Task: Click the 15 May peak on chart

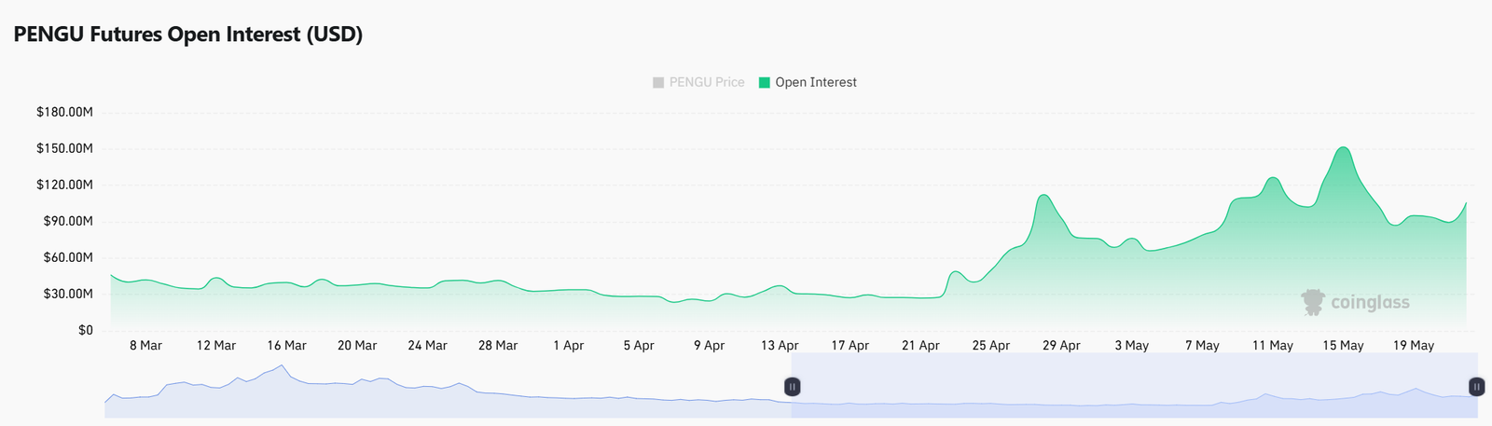Action: (1343, 147)
